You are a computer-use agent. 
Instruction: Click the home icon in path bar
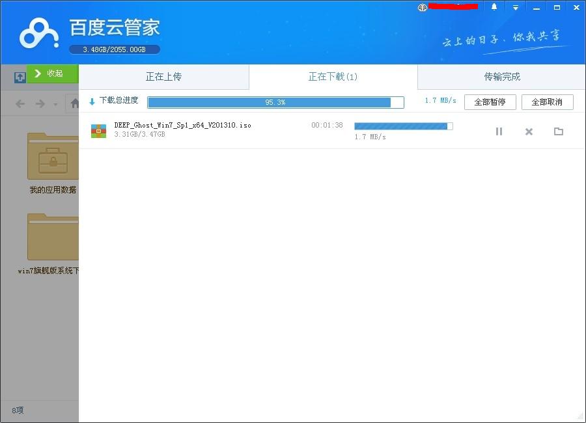[75, 103]
